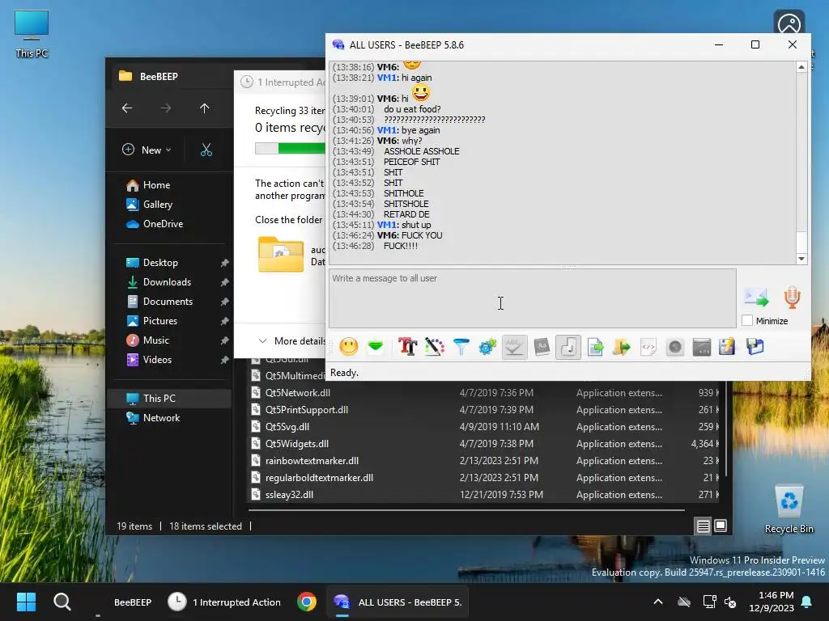
Task: Click the dark window screenshot icon
Action: click(x=702, y=347)
